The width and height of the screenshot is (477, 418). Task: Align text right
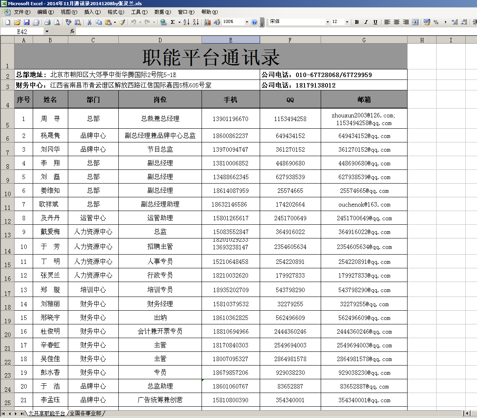click(406, 22)
